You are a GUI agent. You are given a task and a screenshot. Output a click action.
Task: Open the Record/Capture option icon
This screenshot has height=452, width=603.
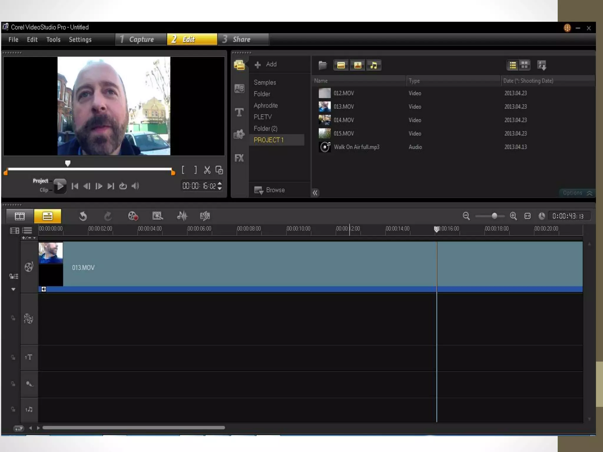coord(133,216)
